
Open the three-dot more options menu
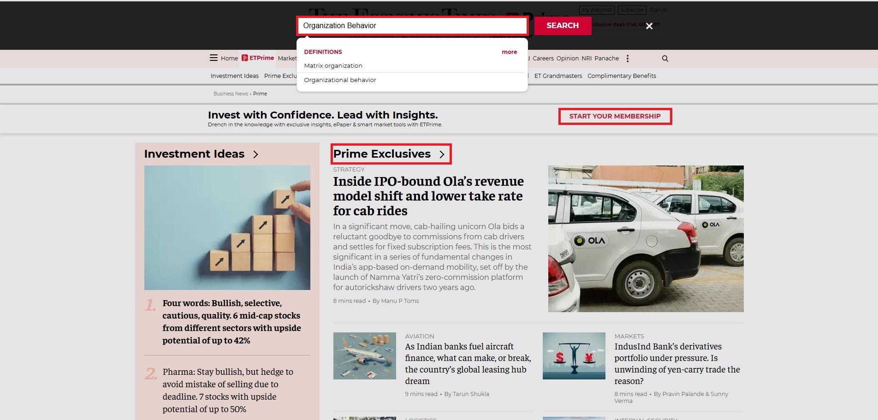[x=628, y=59]
